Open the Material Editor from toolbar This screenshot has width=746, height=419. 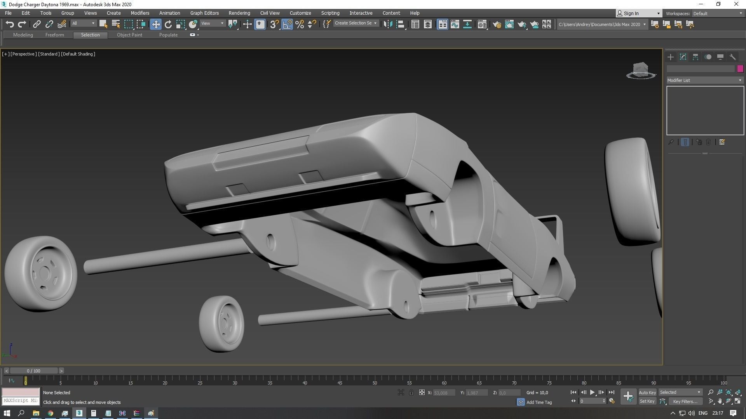[482, 24]
